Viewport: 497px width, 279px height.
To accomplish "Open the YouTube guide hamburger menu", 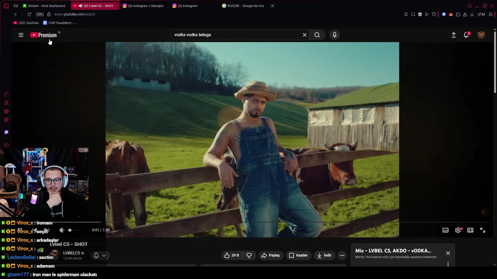I will click(21, 35).
